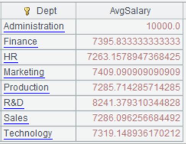Open the R&D department link
Viewport: 186px width, 144px height.
14,103
